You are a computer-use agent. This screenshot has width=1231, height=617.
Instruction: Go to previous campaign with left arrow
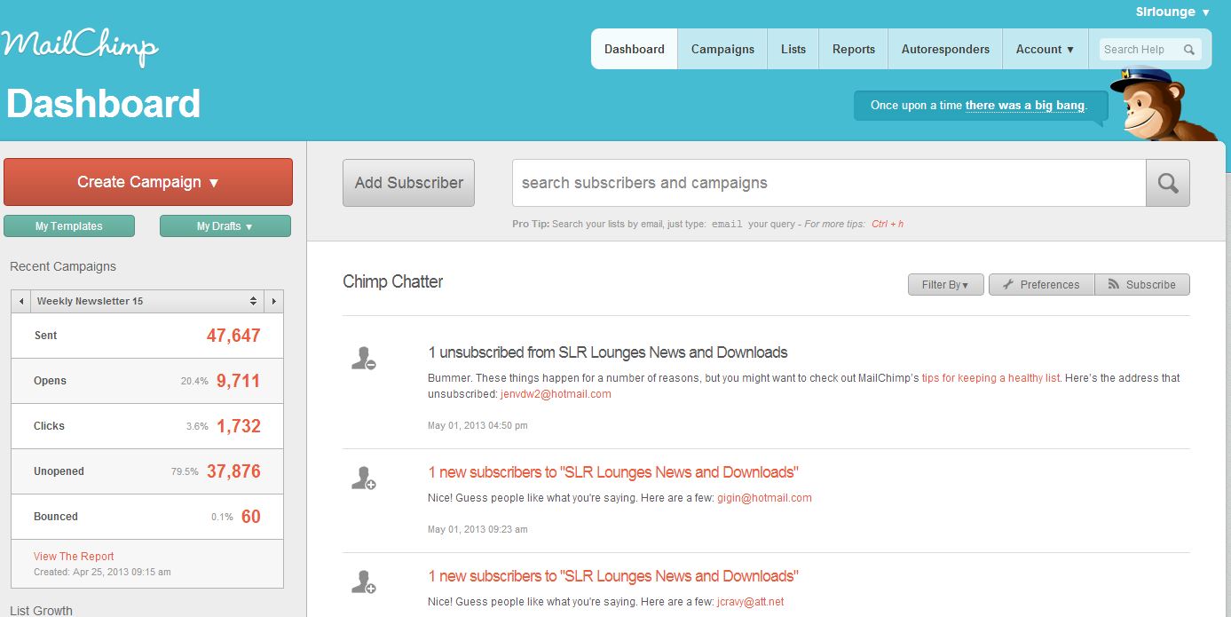(21, 301)
